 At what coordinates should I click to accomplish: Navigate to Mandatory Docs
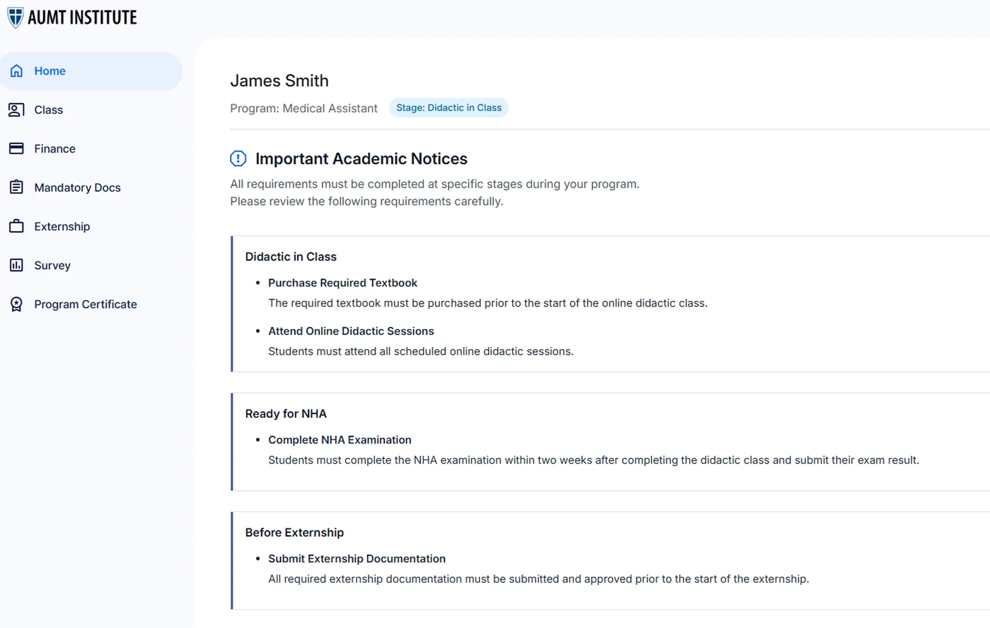tap(77, 188)
